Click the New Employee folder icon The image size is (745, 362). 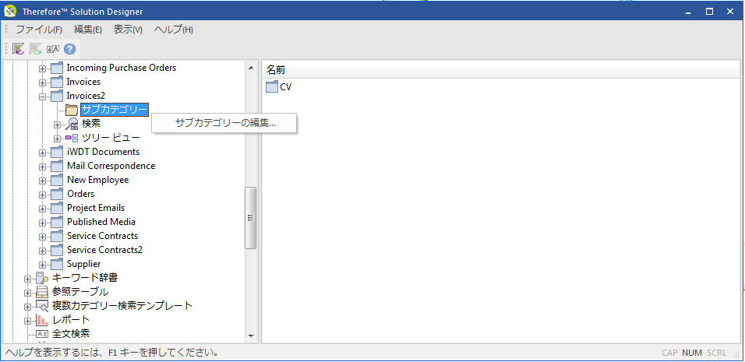57,181
